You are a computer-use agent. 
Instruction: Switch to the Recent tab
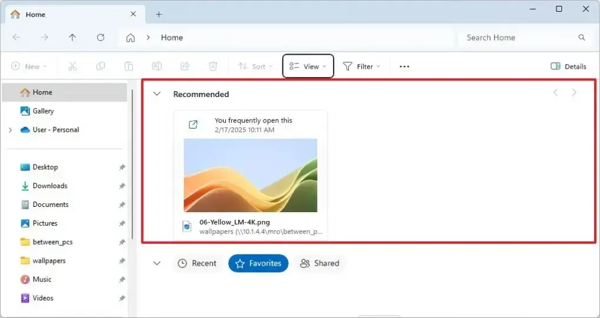198,263
